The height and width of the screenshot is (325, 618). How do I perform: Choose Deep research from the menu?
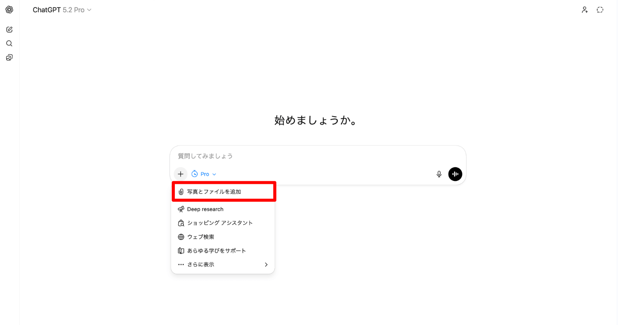(223, 209)
